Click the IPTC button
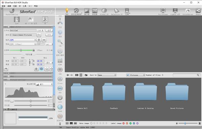Screen dimensions: 202x129 (49, 35)
